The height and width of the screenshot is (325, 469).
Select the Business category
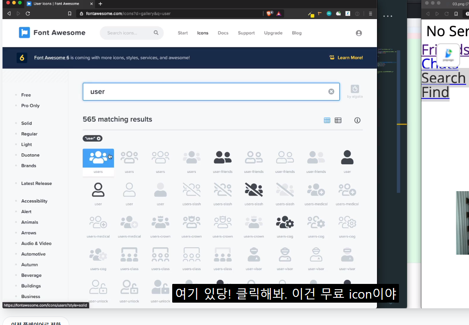click(31, 297)
